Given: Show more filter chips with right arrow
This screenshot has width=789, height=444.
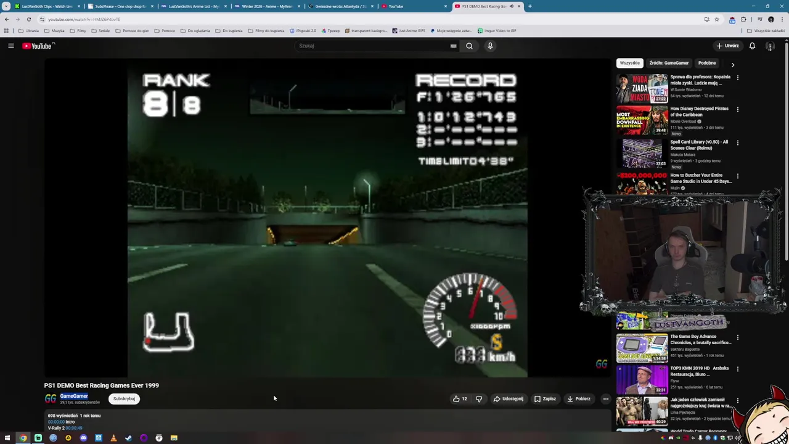Looking at the screenshot, I should tap(732, 64).
